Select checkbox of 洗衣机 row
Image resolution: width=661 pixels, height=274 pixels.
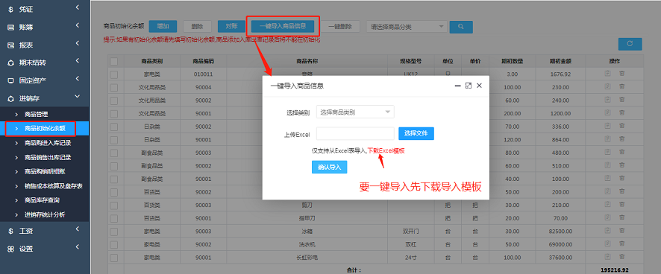[x=114, y=244]
